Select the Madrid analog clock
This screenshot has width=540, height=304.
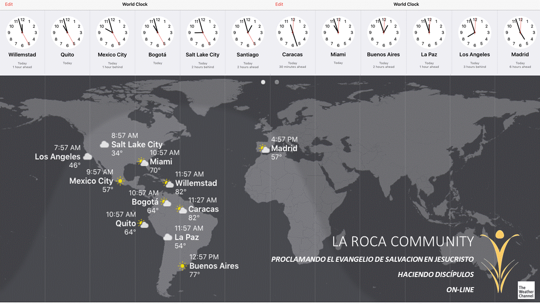[x=520, y=33]
